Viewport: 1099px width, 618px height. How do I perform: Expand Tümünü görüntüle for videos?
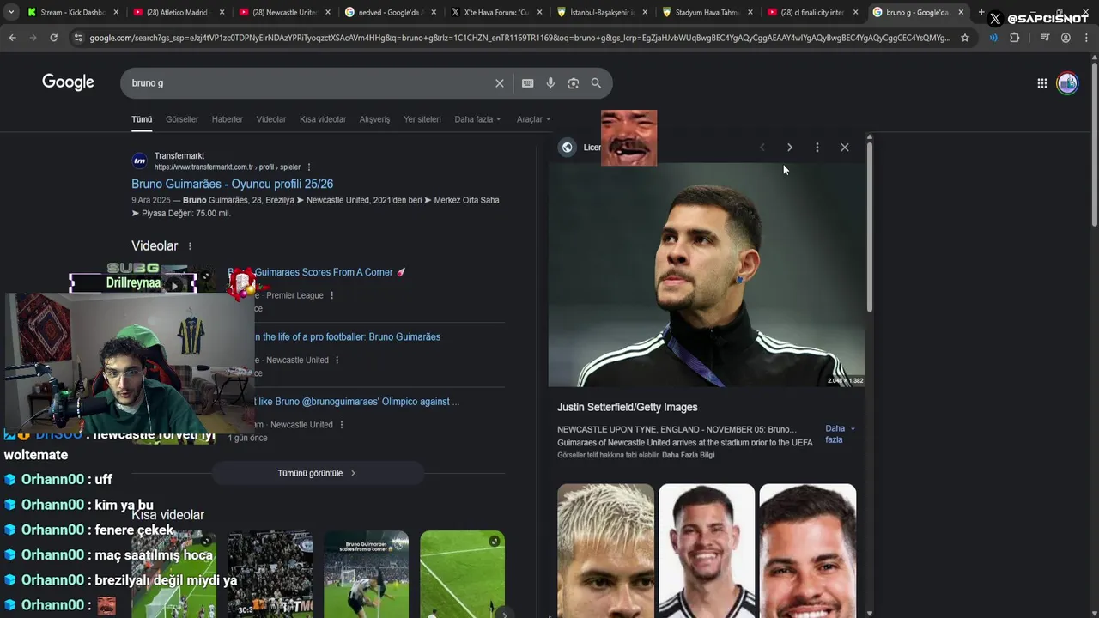click(317, 473)
